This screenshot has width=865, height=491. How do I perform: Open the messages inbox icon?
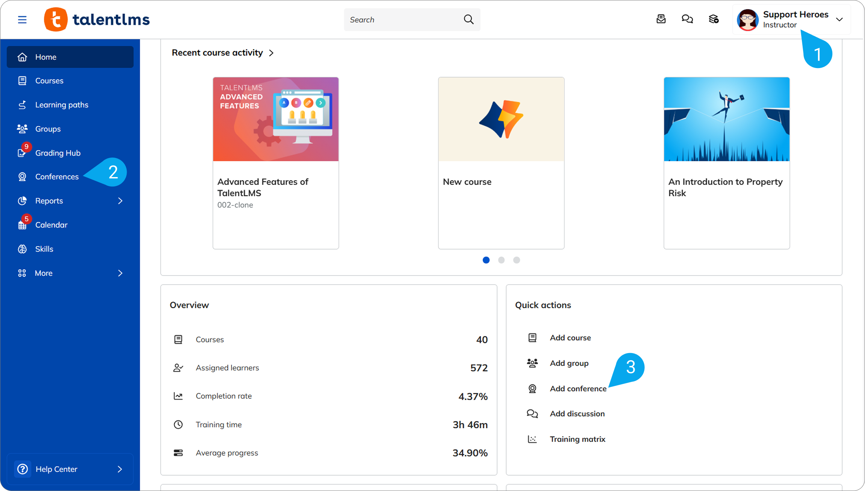661,19
